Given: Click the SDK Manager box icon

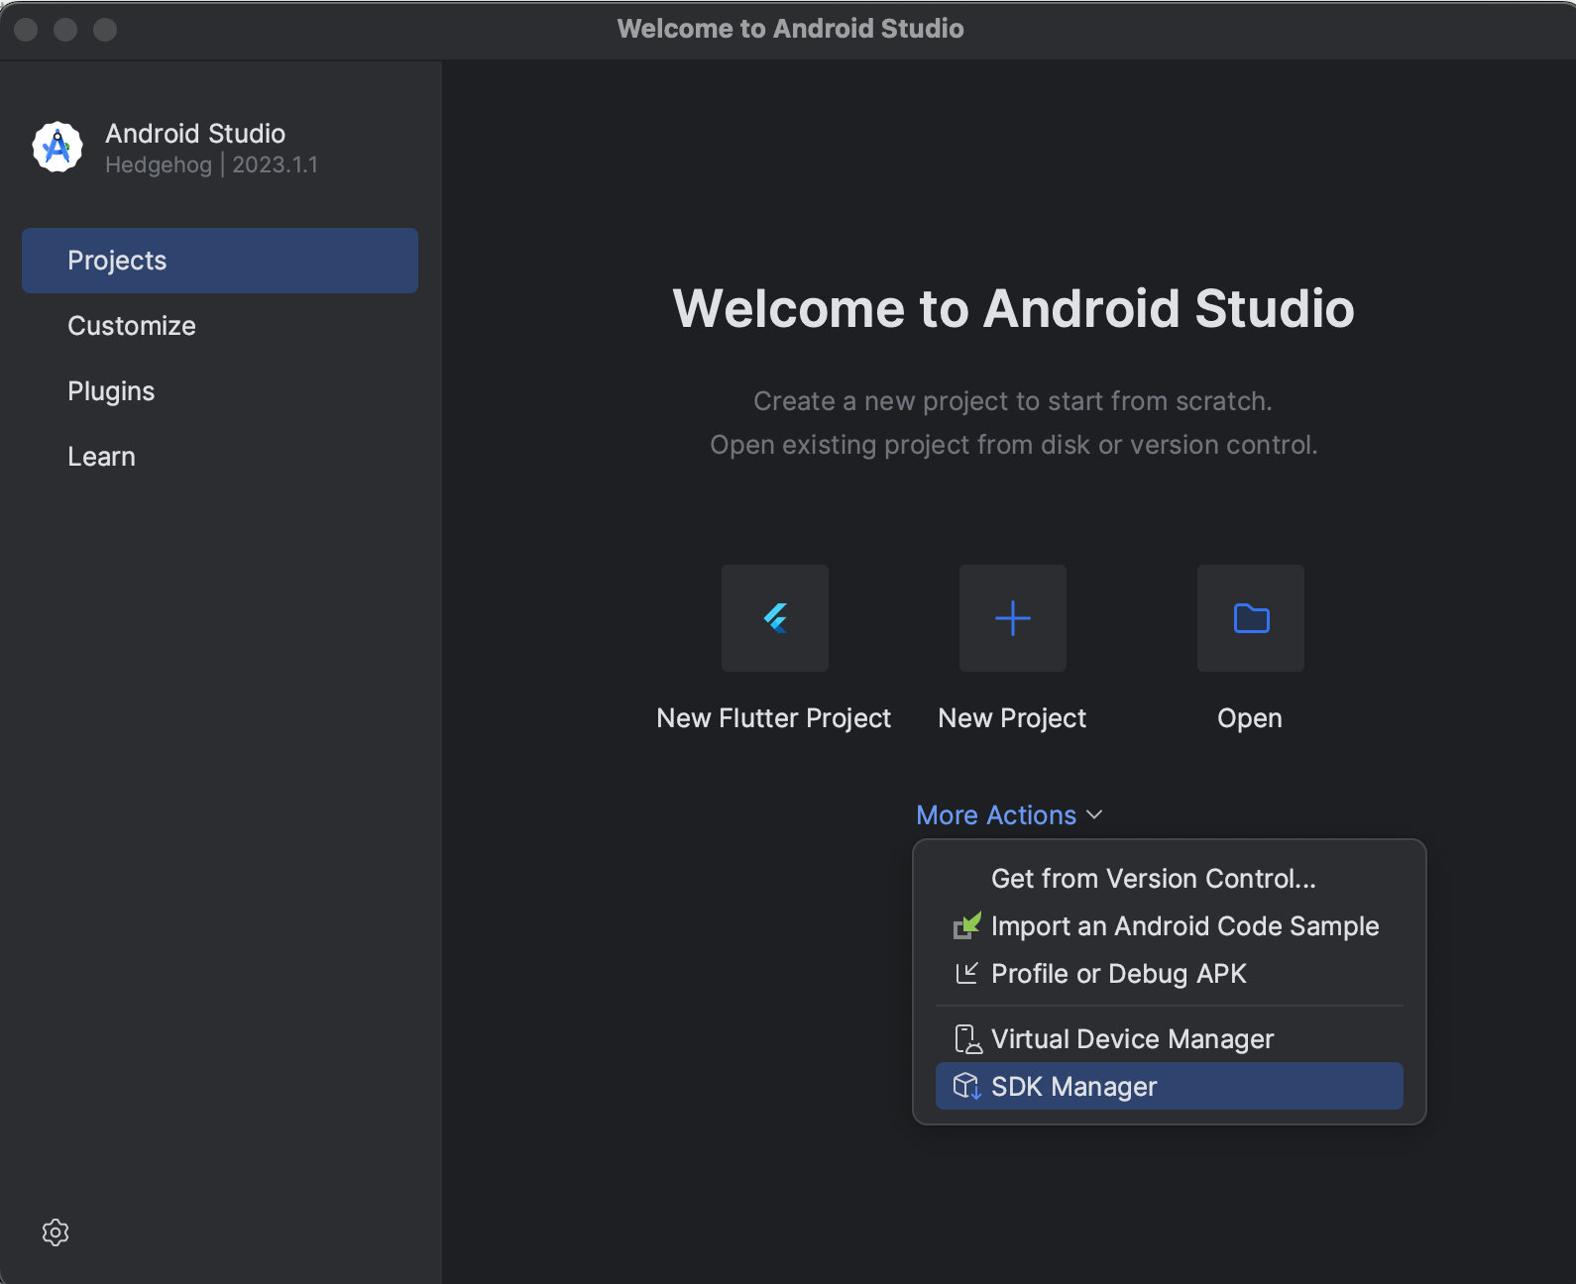Looking at the screenshot, I should (966, 1087).
